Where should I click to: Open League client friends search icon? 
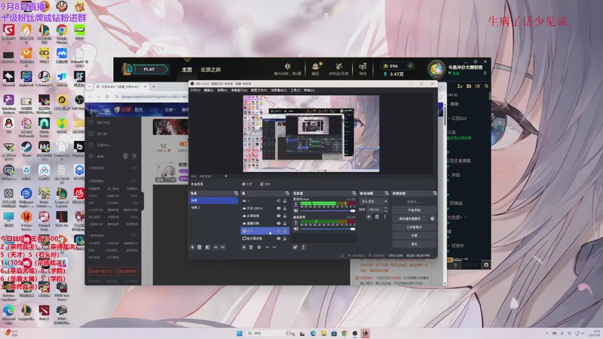point(486,86)
